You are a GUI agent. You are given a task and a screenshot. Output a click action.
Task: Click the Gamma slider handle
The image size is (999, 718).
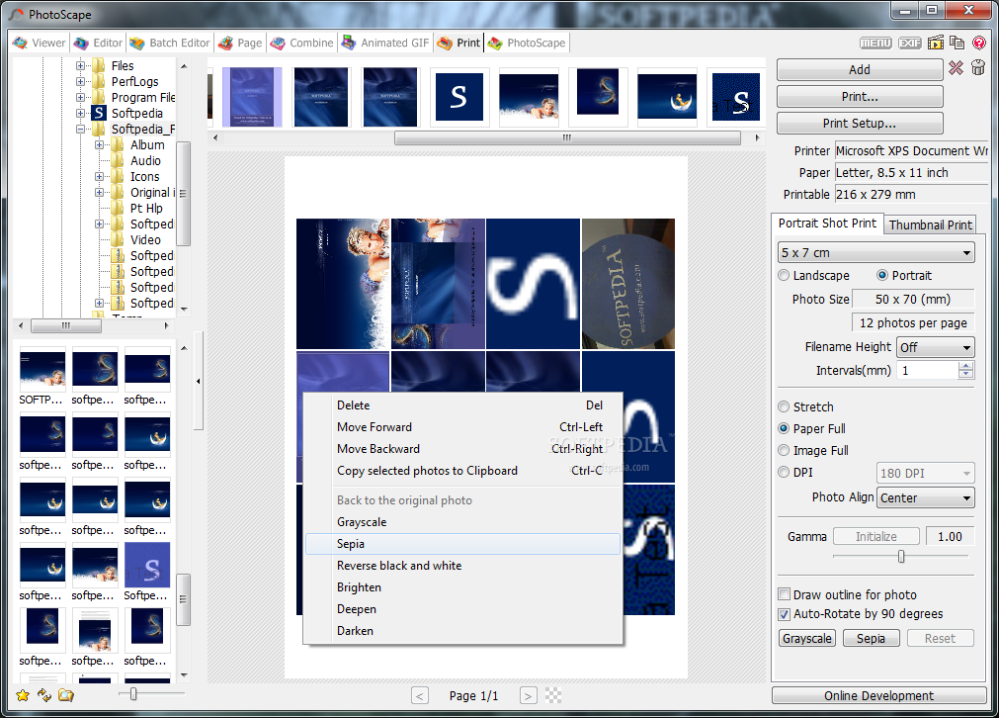click(901, 557)
